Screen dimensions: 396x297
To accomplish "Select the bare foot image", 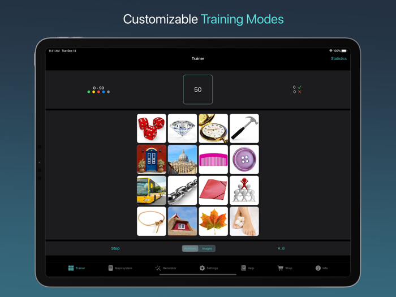I will click(244, 221).
